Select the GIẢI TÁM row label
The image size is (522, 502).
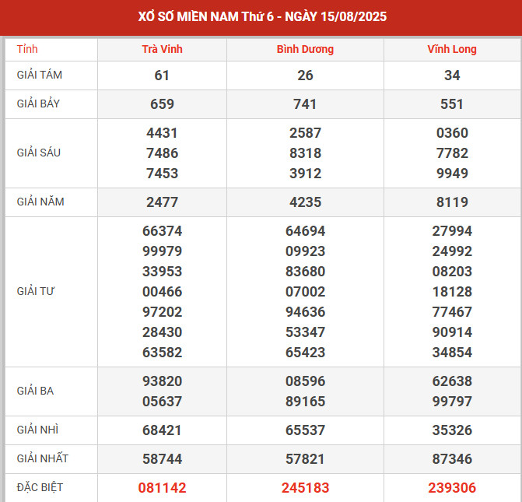pyautogui.click(x=40, y=75)
